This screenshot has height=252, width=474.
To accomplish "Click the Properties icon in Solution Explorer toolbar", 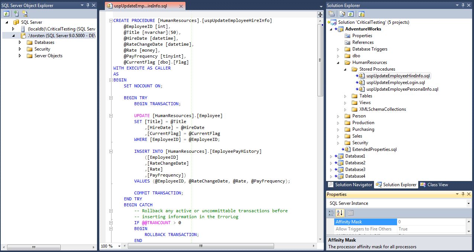I will pyautogui.click(x=332, y=14).
